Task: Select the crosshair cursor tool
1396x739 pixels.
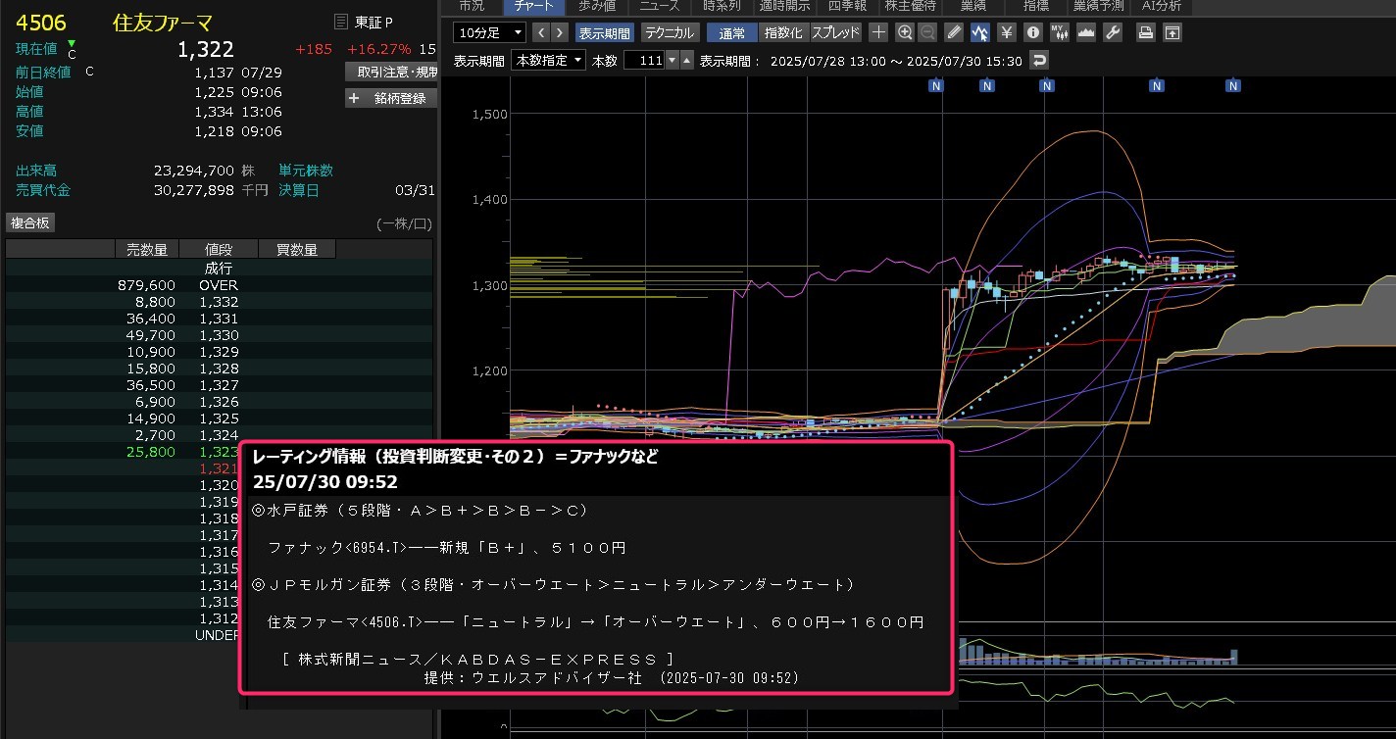Action: pyautogui.click(x=879, y=32)
